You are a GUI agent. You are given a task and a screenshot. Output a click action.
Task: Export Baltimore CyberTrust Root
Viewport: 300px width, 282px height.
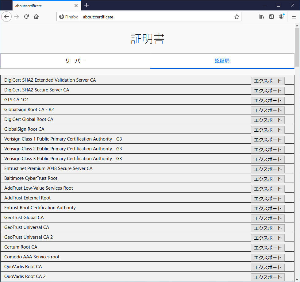tap(268, 179)
